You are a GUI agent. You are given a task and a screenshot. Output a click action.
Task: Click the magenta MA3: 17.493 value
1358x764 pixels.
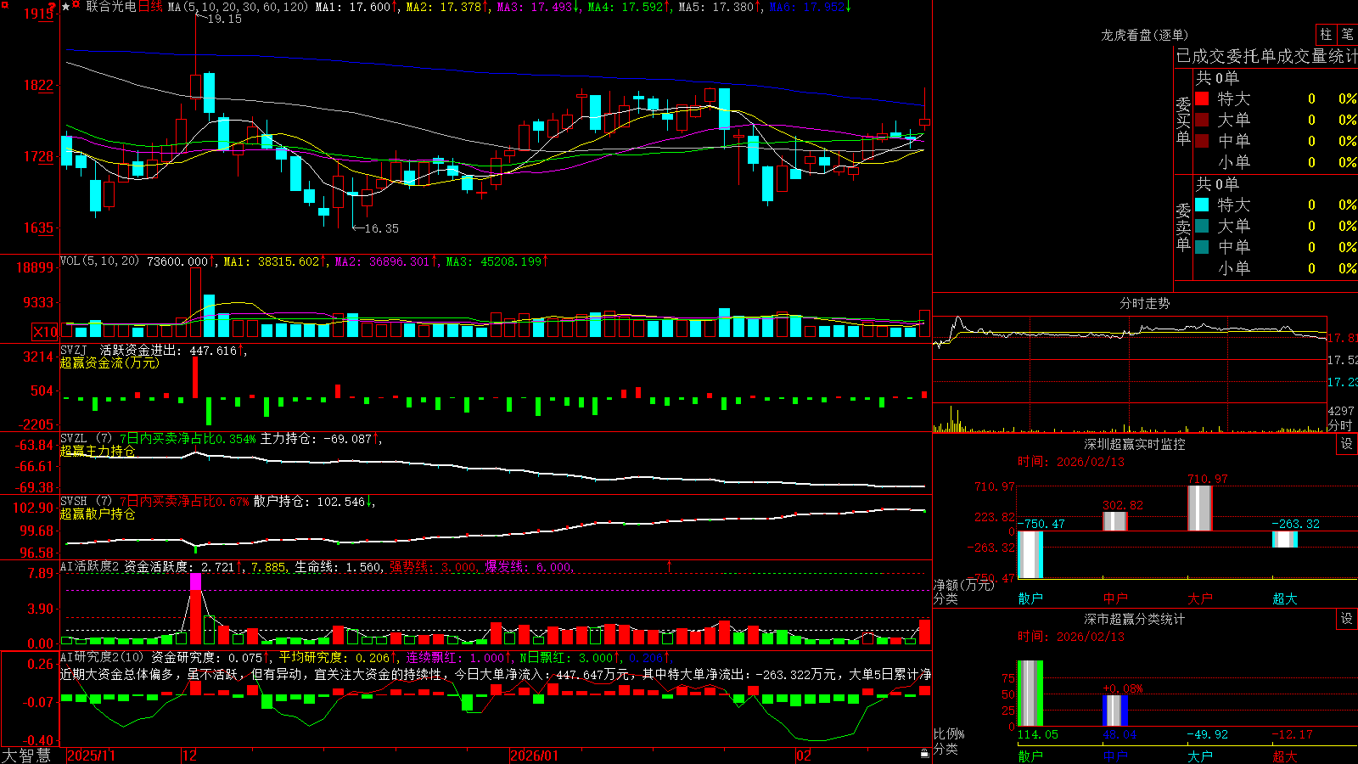(534, 7)
